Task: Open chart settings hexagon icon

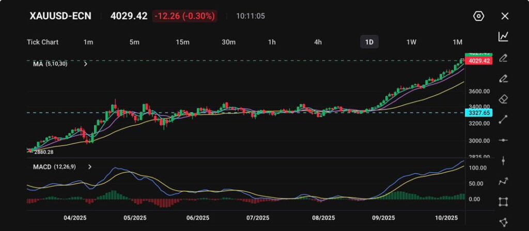Action: click(x=478, y=16)
